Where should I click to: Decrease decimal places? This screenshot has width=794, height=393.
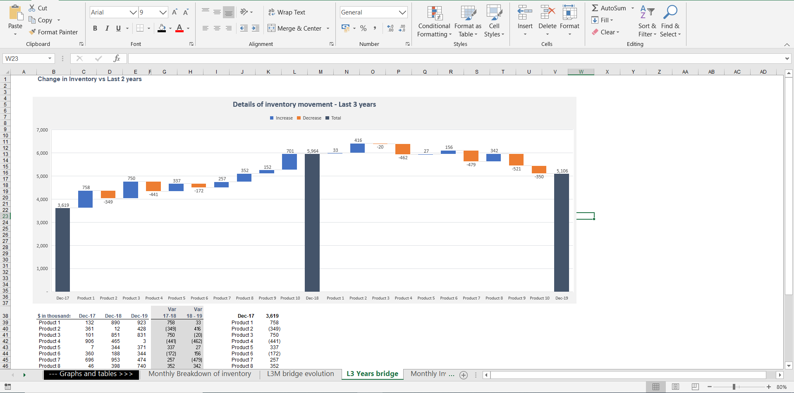tap(402, 28)
